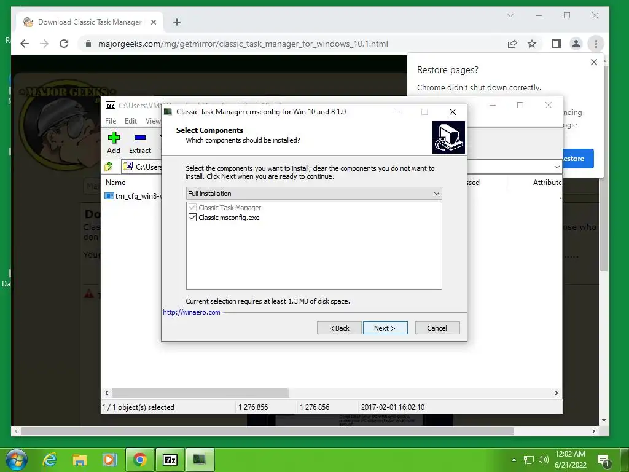The image size is (629, 472).
Task: Expand the 7-Zip address path dropdown
Action: pos(557,167)
